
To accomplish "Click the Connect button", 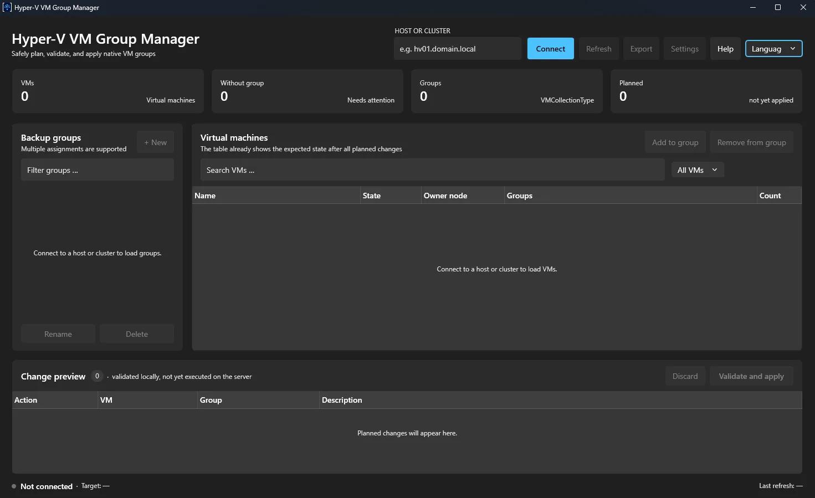I will pos(550,49).
